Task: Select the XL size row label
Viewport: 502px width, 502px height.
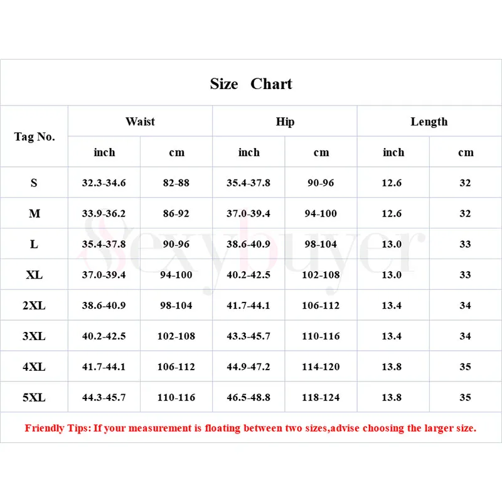Action: click(34, 275)
